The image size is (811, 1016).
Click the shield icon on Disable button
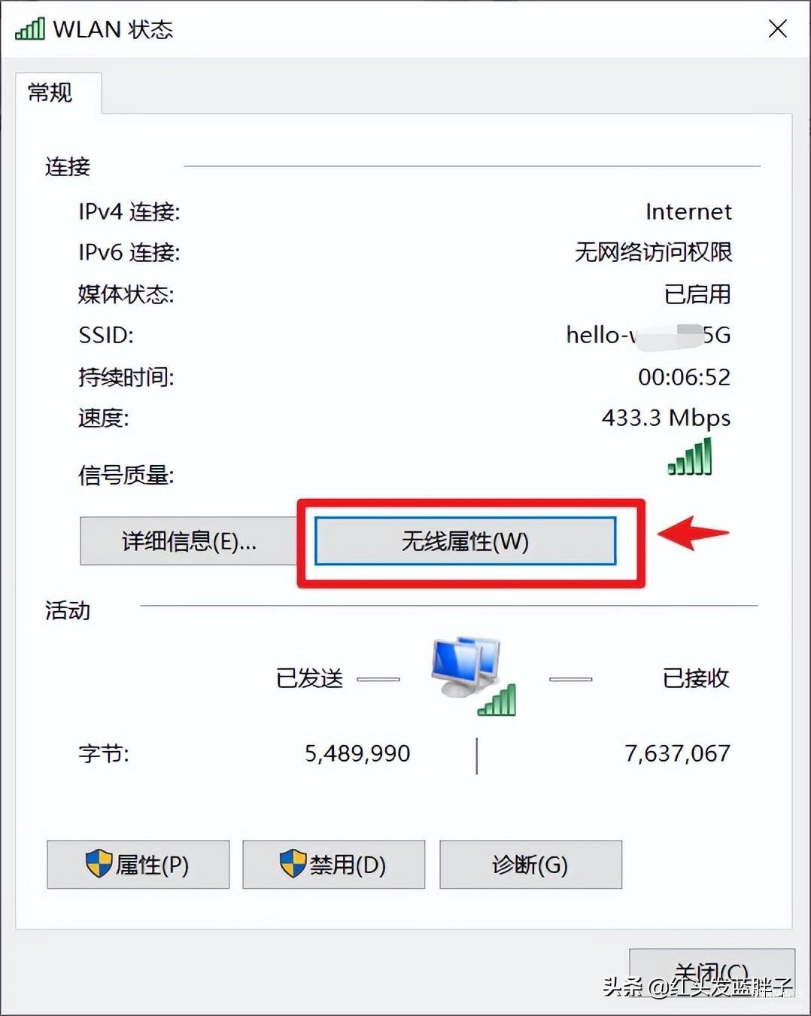coord(293,864)
